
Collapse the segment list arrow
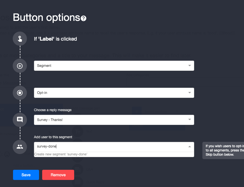[190, 147]
